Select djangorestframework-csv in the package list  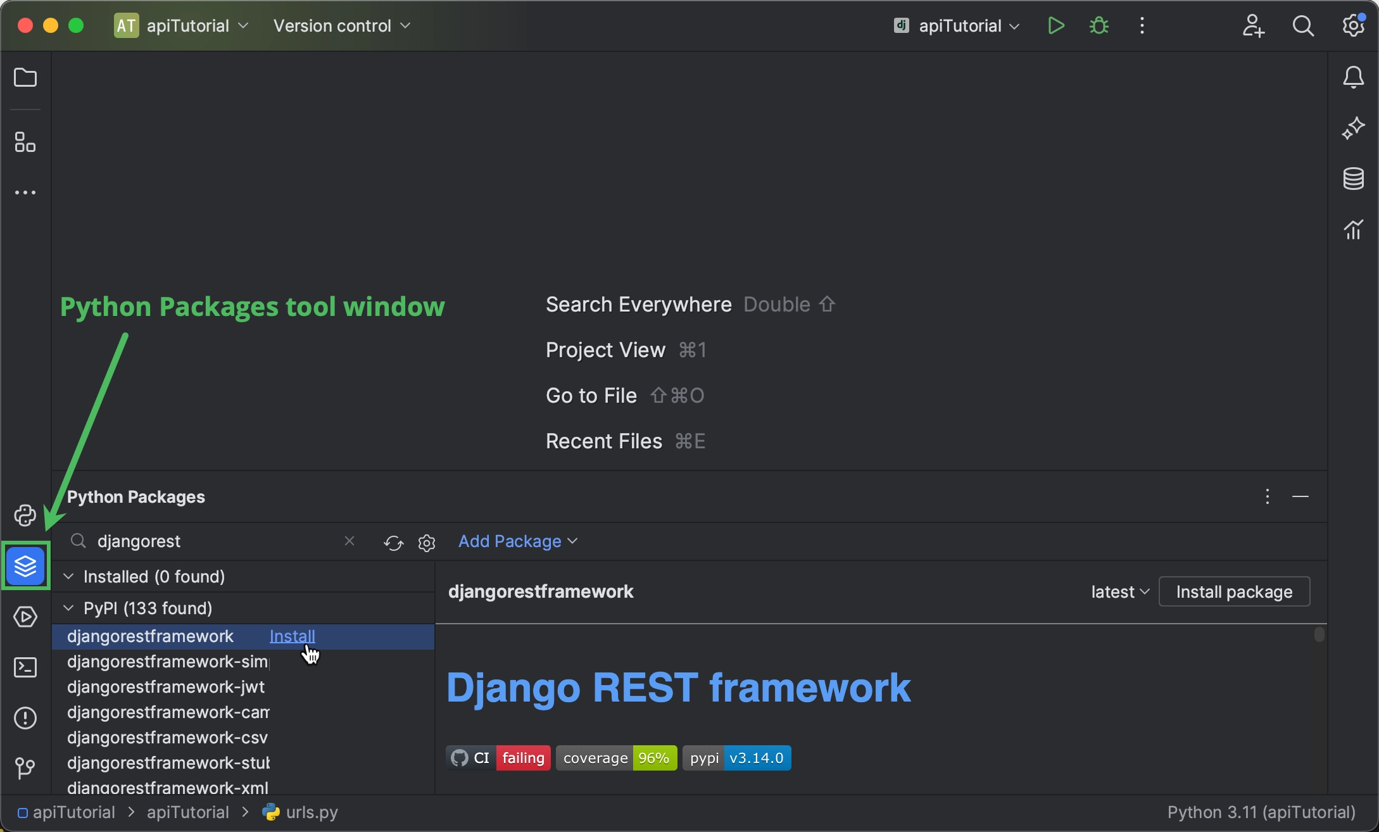243,738
